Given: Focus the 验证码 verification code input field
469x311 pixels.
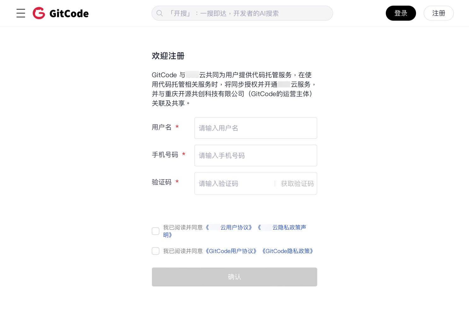Looking at the screenshot, I should coord(233,183).
